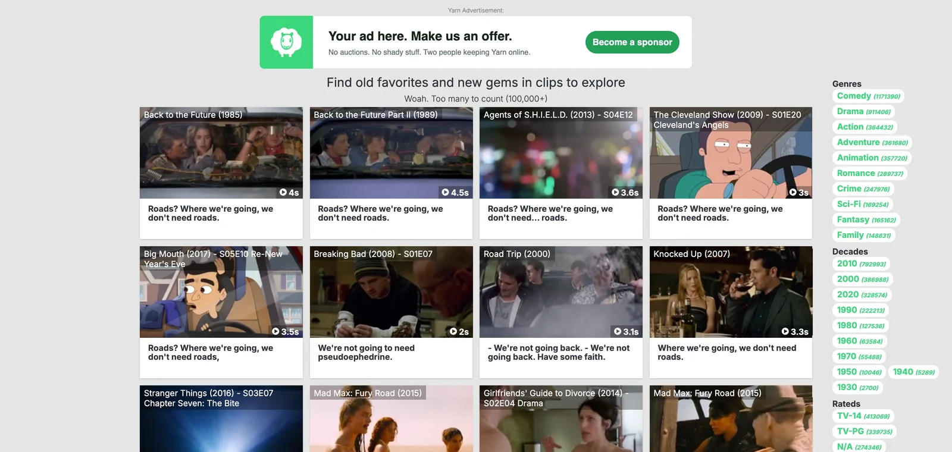View the Fantasy genre
Viewport: 952px width, 452px height.
click(x=866, y=219)
